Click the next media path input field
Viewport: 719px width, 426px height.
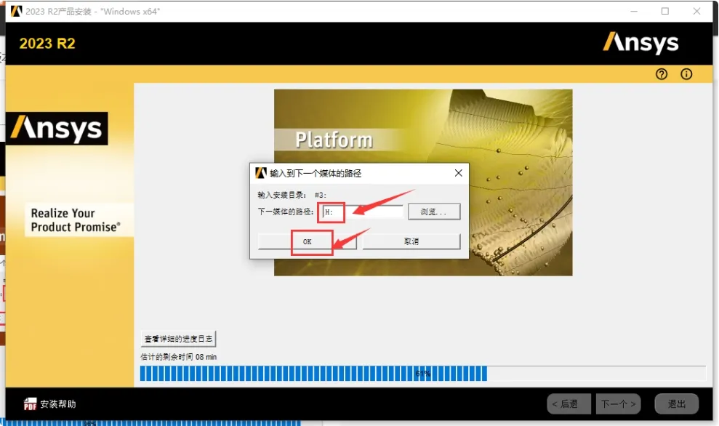pos(362,212)
